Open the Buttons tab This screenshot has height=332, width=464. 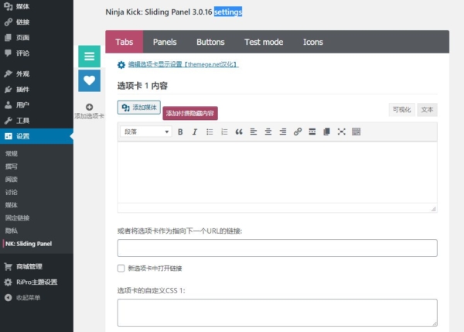coord(210,42)
